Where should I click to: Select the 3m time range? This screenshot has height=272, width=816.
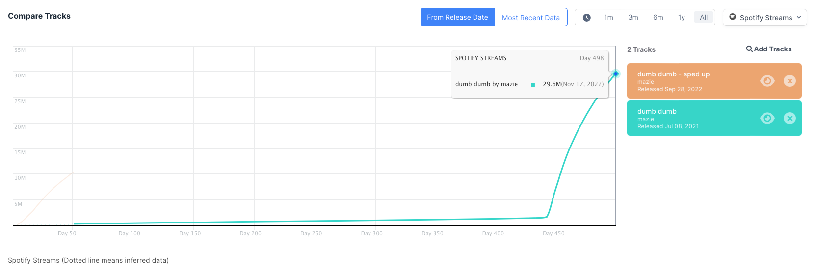(x=633, y=17)
